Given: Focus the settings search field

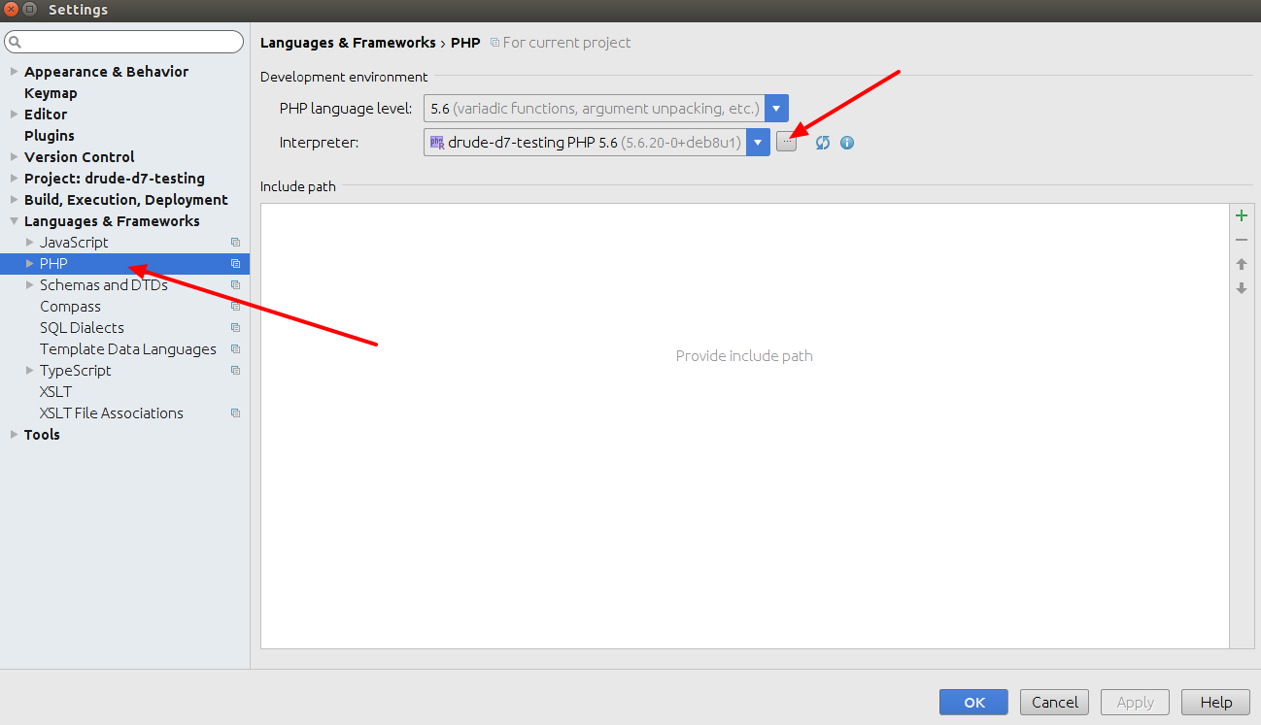Looking at the screenshot, I should 124,42.
